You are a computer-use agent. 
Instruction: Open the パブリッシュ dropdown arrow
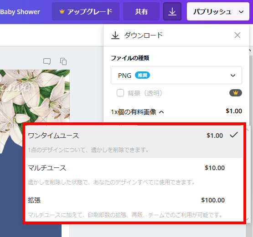coord(241,12)
